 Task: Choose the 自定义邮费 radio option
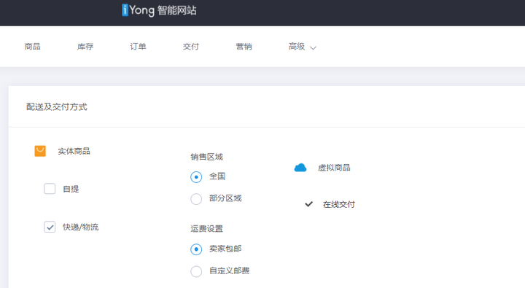click(x=196, y=271)
